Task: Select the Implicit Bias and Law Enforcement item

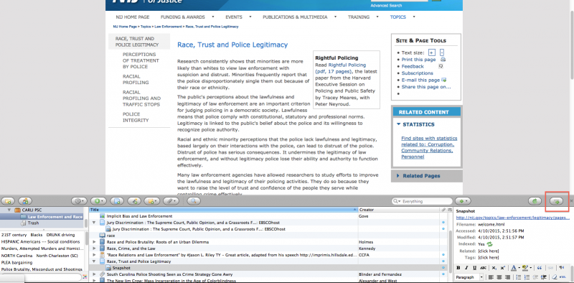Action: tap(139, 216)
